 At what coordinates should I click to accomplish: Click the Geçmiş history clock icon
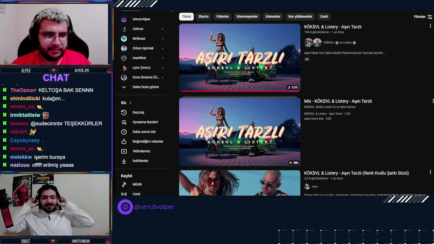click(124, 113)
